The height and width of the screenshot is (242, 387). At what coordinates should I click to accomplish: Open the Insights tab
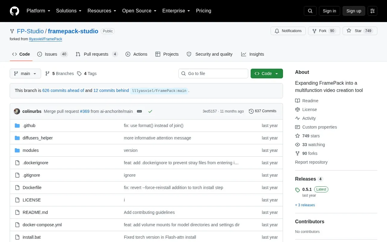[x=253, y=54]
